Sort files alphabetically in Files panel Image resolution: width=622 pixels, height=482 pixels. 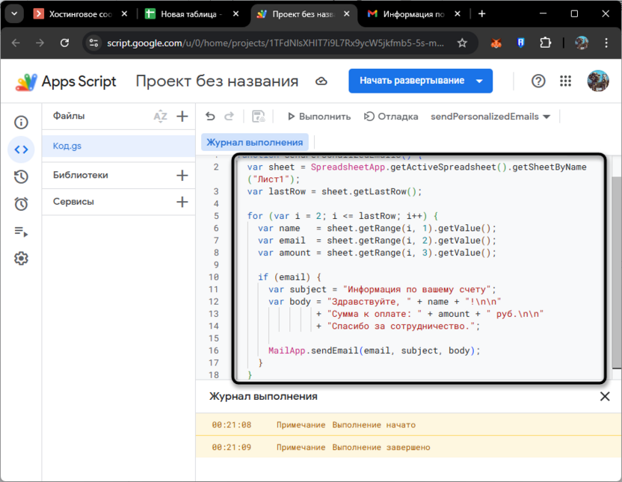[160, 116]
